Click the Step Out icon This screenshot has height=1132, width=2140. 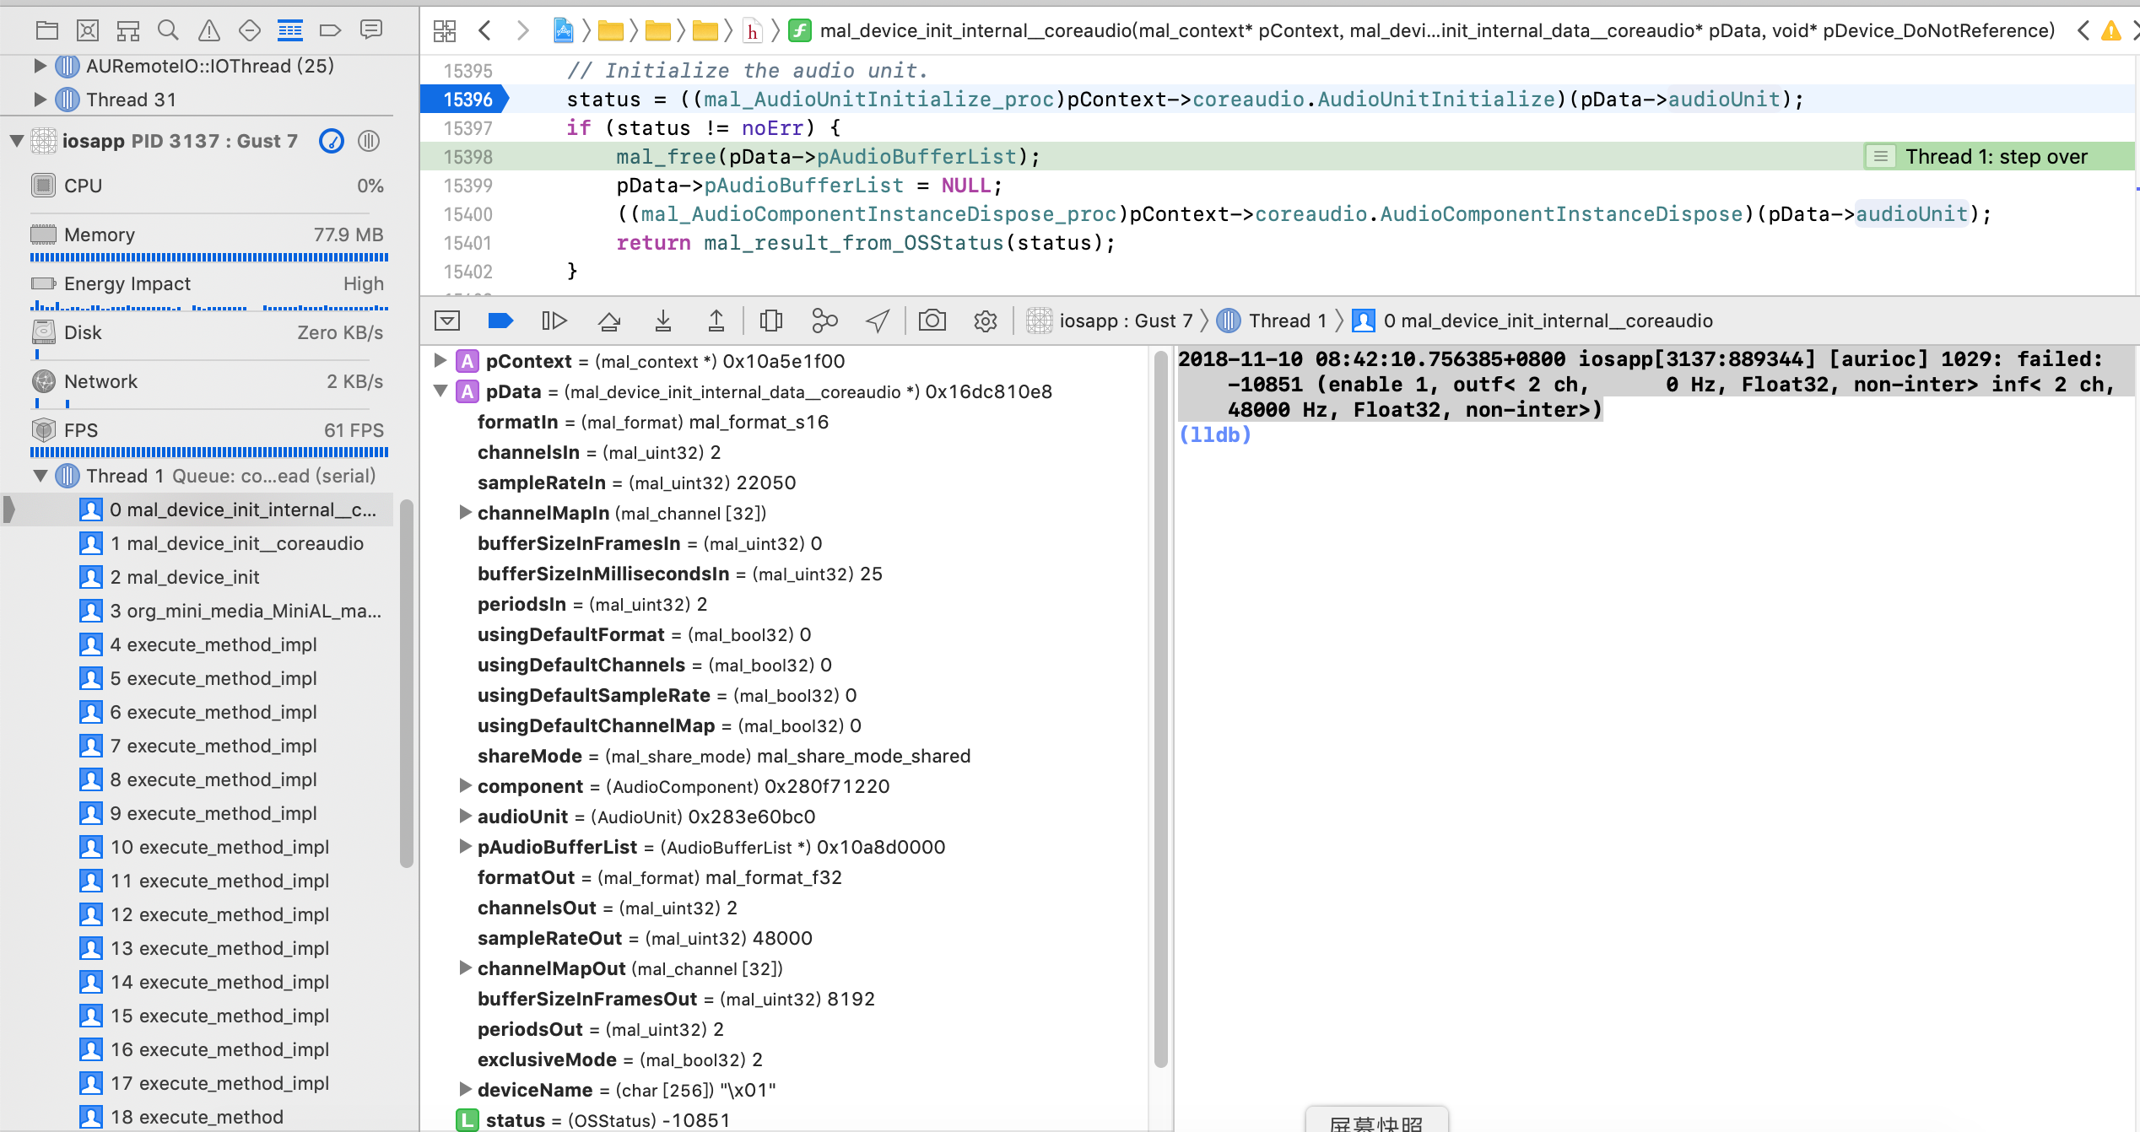[716, 321]
